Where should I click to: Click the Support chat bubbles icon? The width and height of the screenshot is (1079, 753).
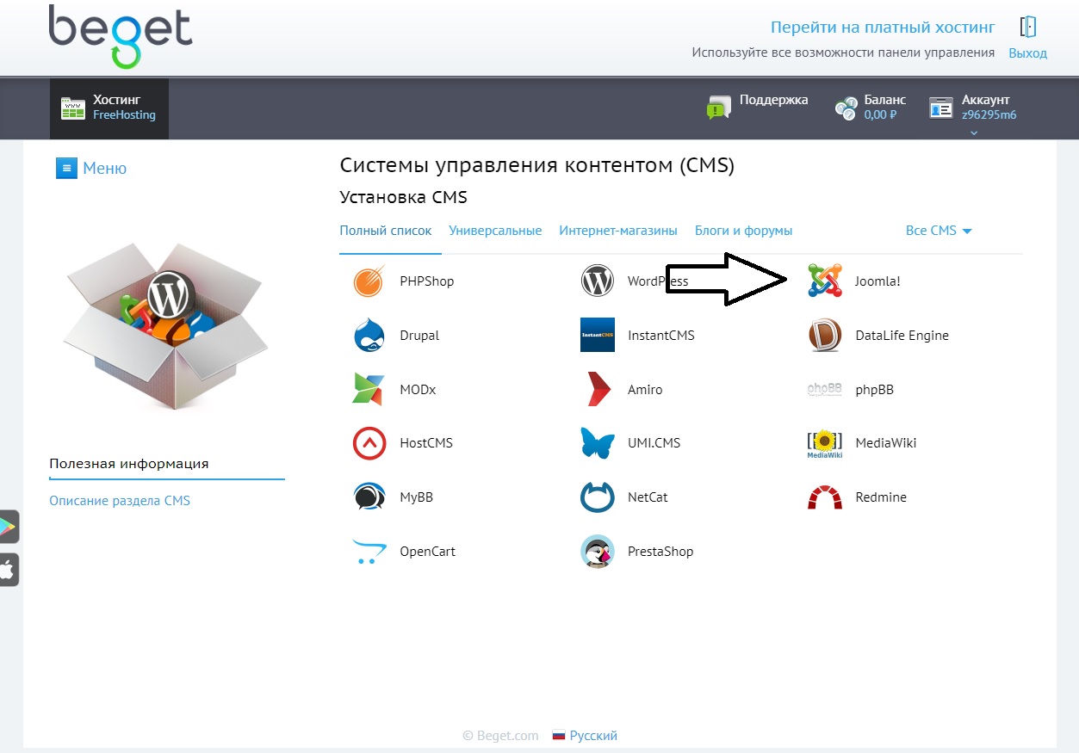[719, 108]
